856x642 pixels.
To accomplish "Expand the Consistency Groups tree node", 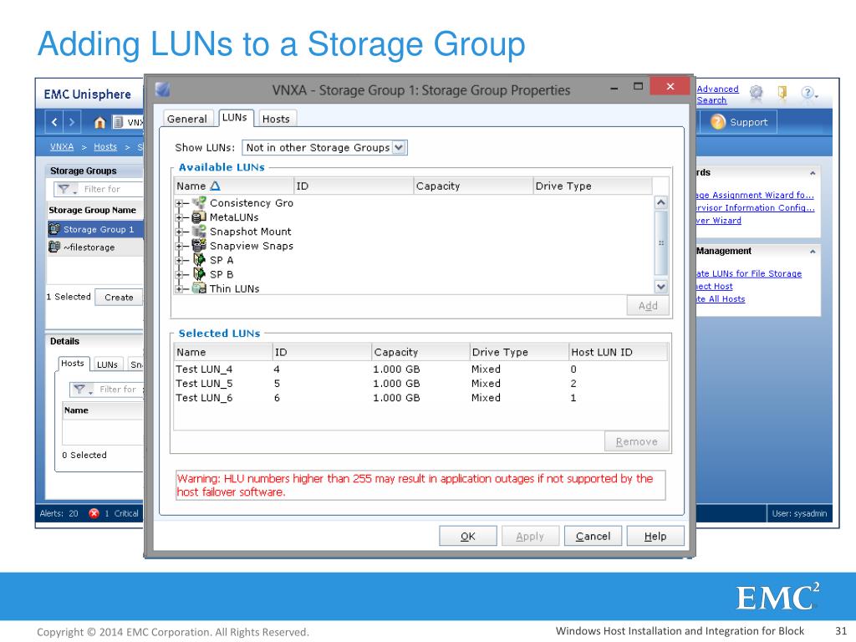I will pos(179,203).
